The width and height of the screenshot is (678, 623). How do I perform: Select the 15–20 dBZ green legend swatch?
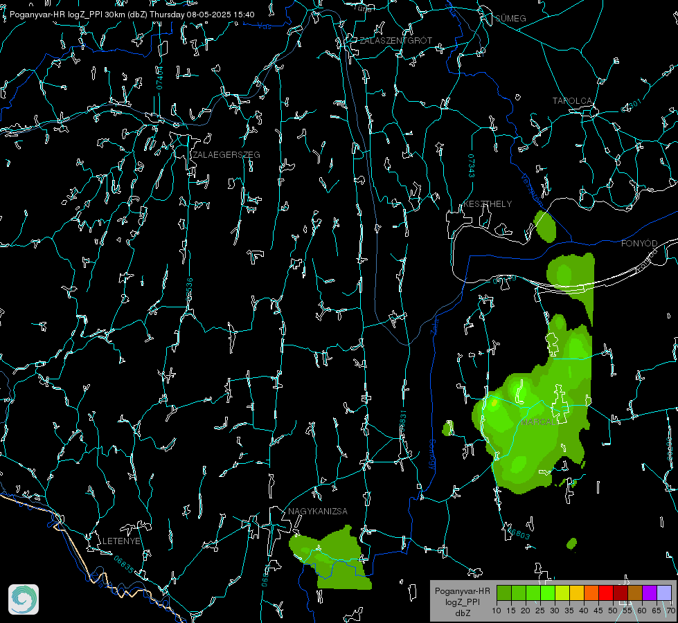[519, 593]
